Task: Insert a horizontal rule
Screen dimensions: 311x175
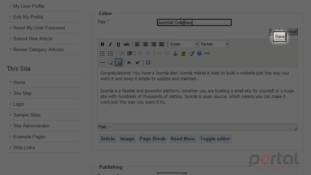Action: pyautogui.click(x=103, y=63)
